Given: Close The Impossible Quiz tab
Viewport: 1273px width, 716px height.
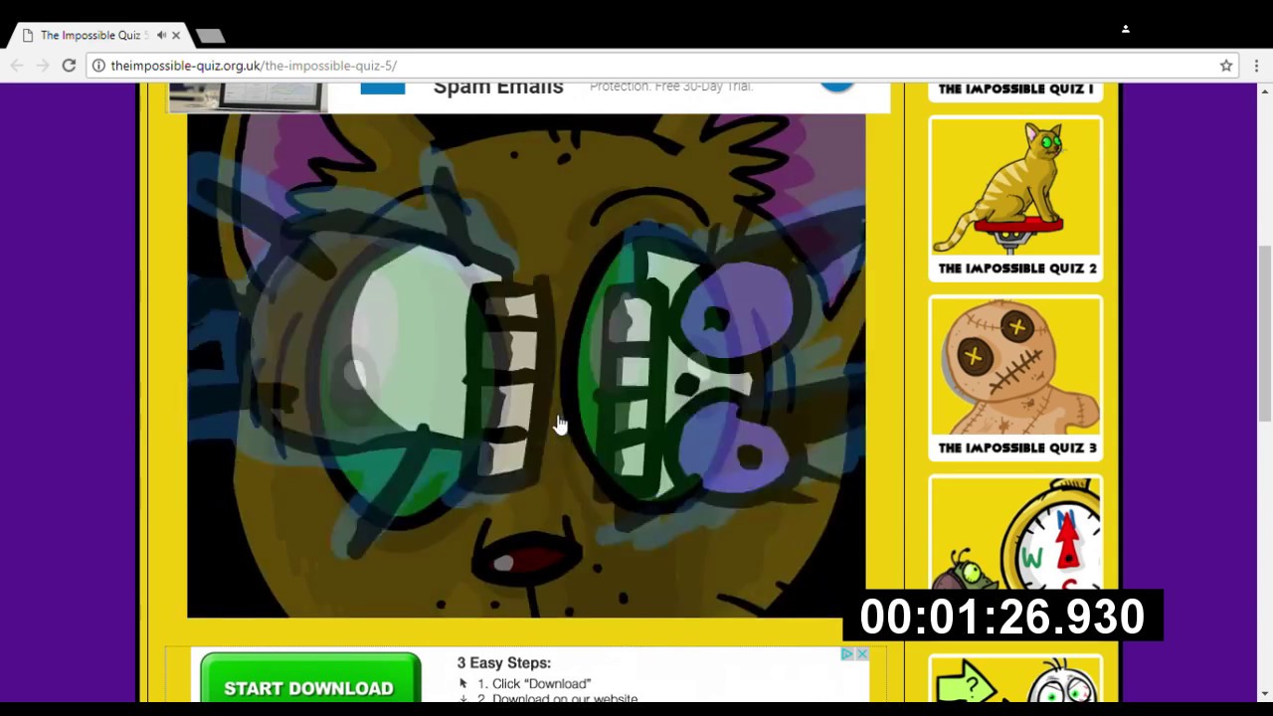Looking at the screenshot, I should tap(176, 36).
